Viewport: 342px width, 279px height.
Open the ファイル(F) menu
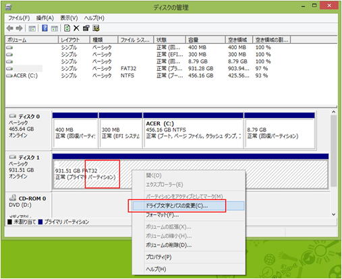click(x=19, y=18)
